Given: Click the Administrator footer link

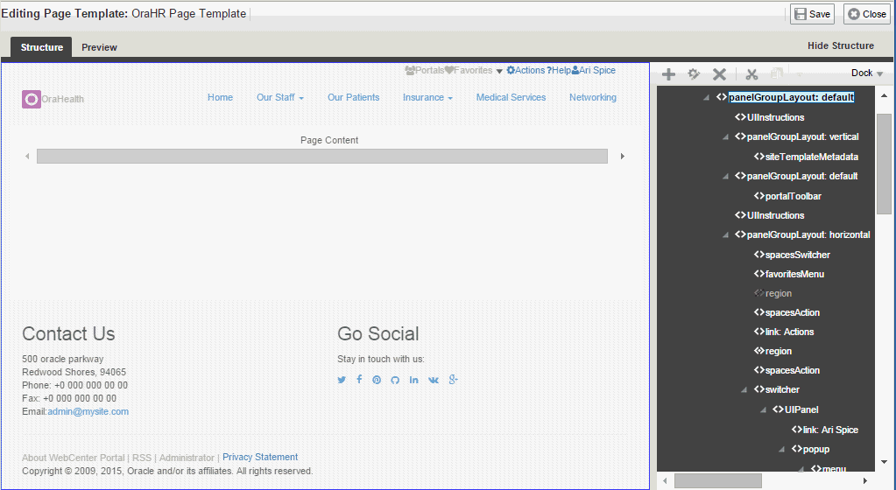Looking at the screenshot, I should (x=187, y=458).
